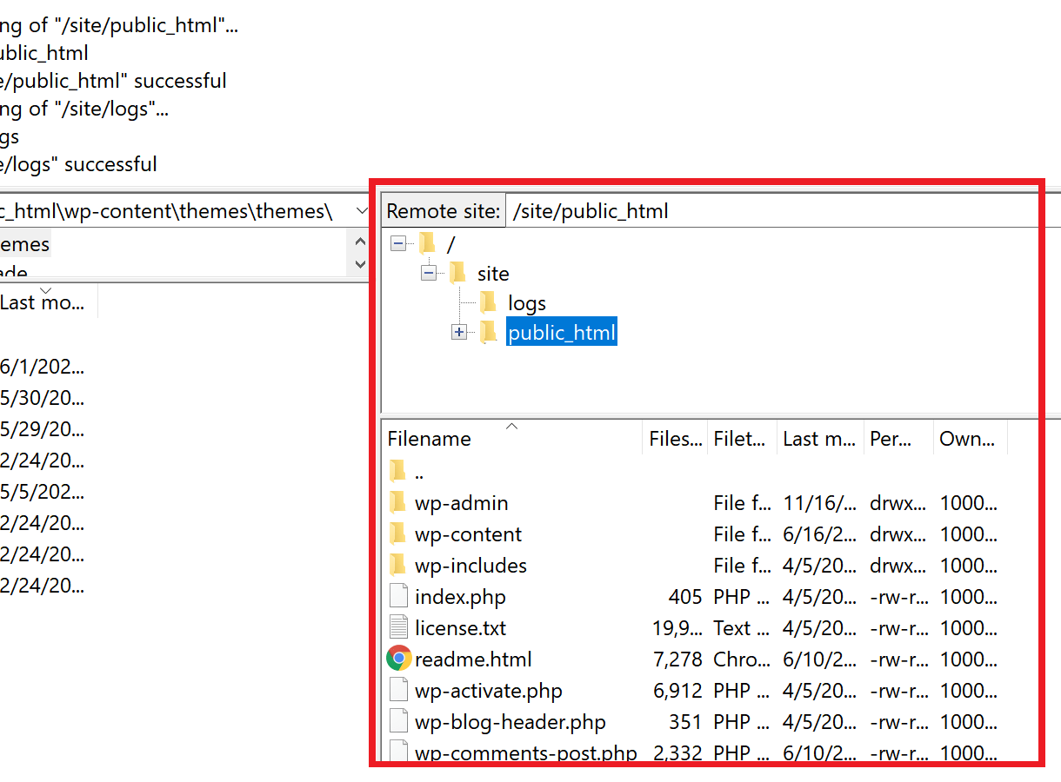Click the public_html folder icon in tree

[489, 332]
